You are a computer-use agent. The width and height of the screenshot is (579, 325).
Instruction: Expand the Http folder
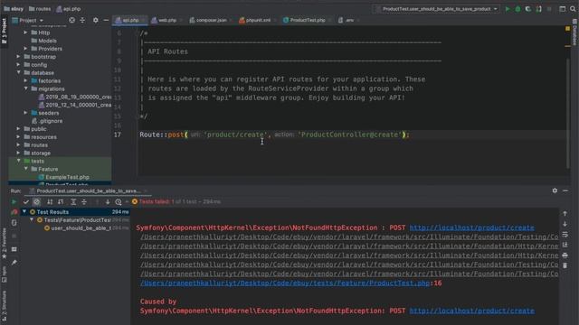click(25, 32)
